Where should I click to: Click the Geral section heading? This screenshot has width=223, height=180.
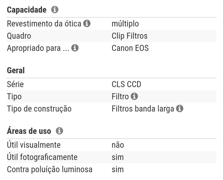click(16, 70)
